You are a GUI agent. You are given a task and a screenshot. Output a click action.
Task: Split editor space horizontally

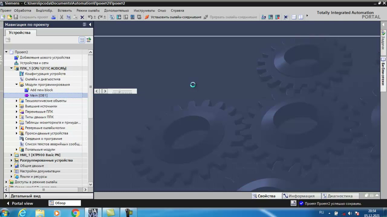click(x=294, y=17)
